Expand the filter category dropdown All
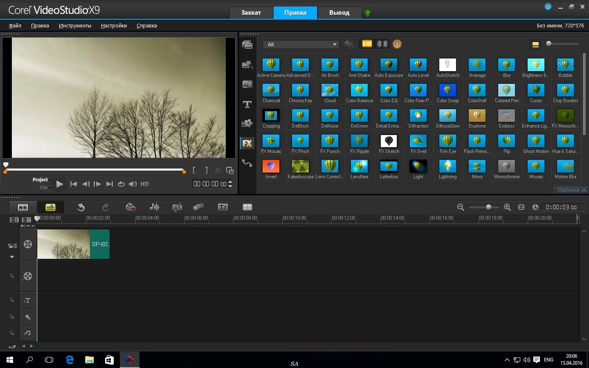Image resolution: width=589 pixels, height=368 pixels. pos(301,45)
